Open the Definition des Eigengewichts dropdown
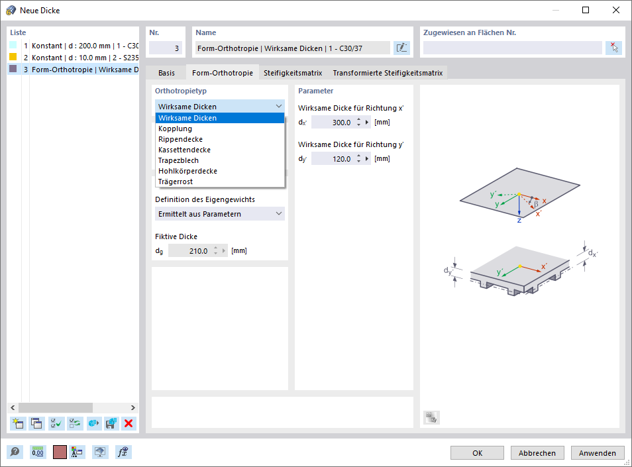 (x=220, y=213)
